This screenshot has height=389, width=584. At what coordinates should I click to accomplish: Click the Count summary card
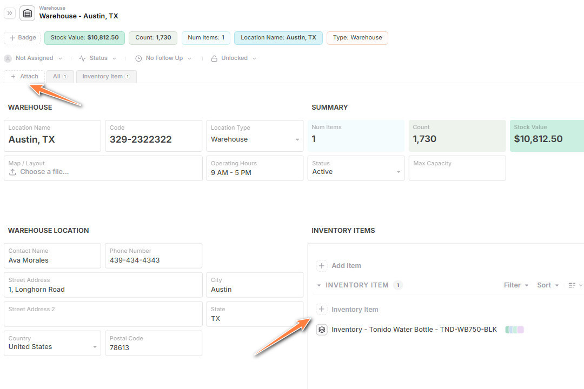click(x=457, y=136)
